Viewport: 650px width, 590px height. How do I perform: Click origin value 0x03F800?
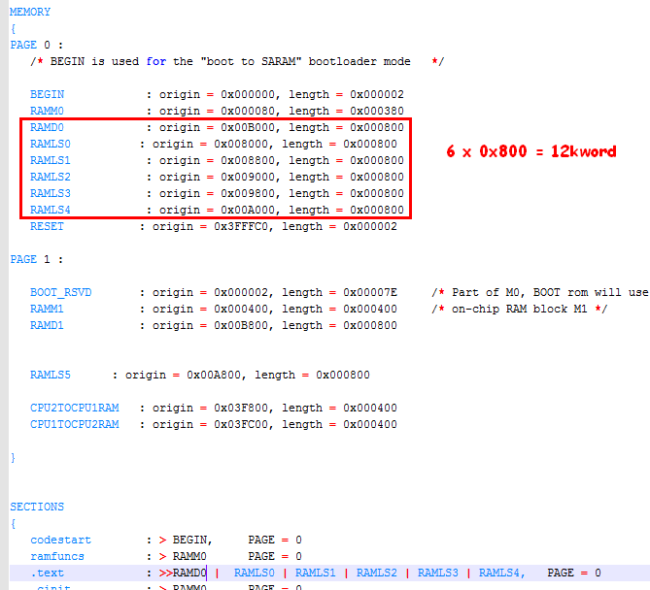point(241,409)
